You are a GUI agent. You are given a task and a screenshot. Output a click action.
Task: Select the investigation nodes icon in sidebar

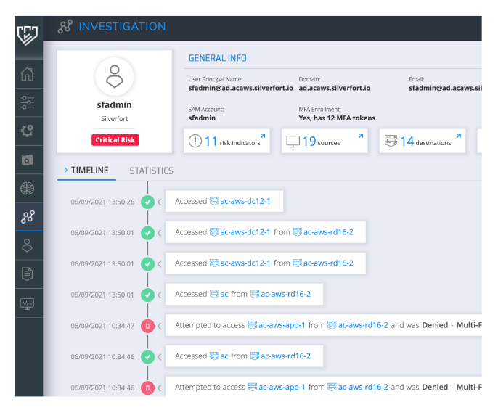point(28,216)
